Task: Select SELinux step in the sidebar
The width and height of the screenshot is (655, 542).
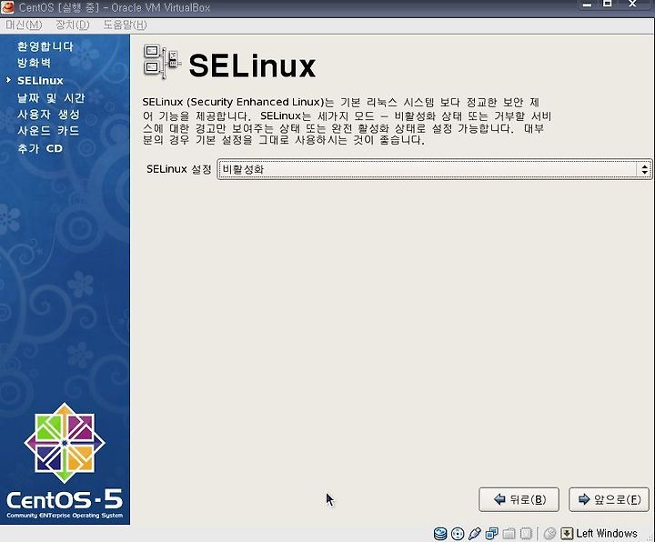Action: (40, 81)
